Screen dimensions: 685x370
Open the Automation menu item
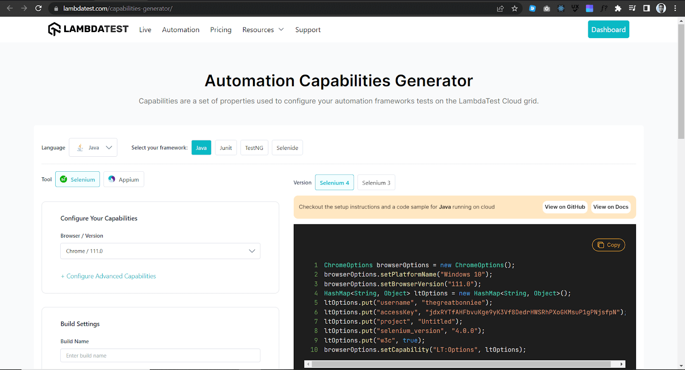[181, 30]
